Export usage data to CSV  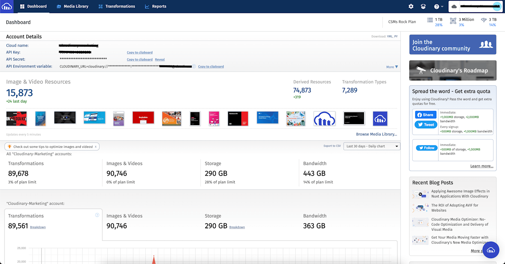pos(332,146)
